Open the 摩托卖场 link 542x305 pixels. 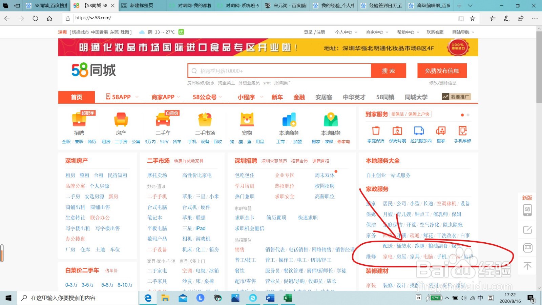click(157, 175)
